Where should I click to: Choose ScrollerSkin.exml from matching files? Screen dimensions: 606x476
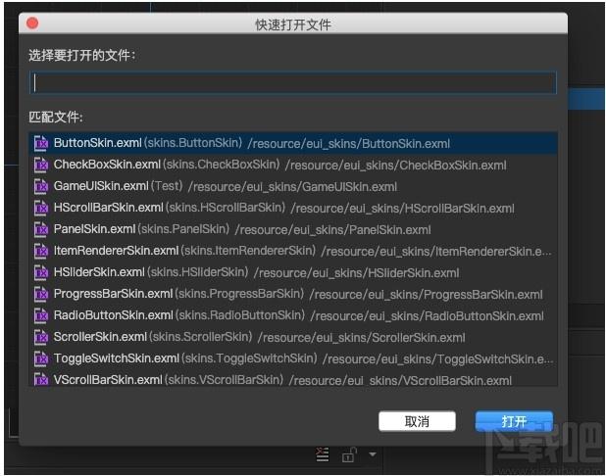(293, 338)
